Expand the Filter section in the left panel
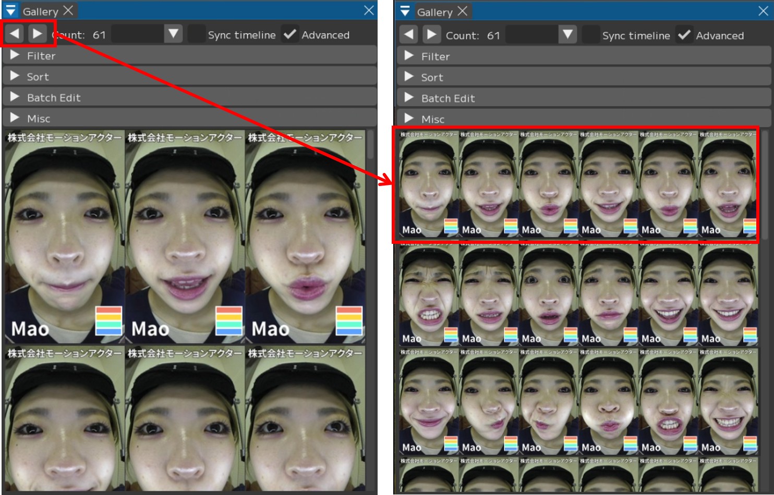774x495 pixels. (x=15, y=55)
